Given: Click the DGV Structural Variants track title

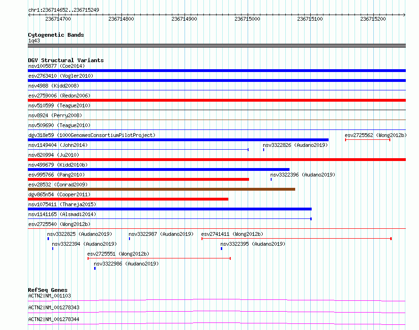Looking at the screenshot, I should 66,60.
